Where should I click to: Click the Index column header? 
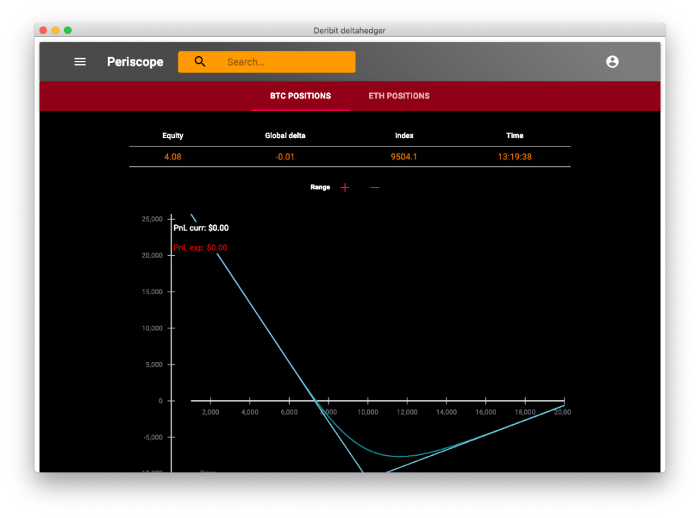(x=404, y=135)
